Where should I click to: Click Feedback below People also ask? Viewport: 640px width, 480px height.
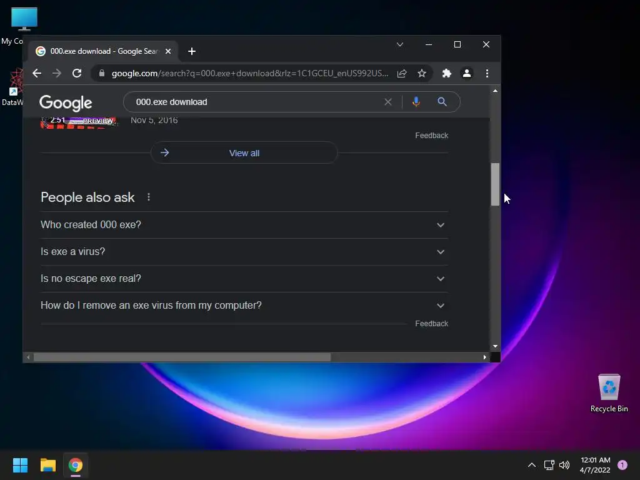[431, 324]
